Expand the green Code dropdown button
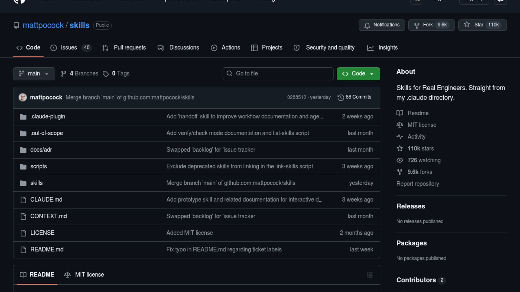The height and width of the screenshot is (292, 520). tap(358, 74)
